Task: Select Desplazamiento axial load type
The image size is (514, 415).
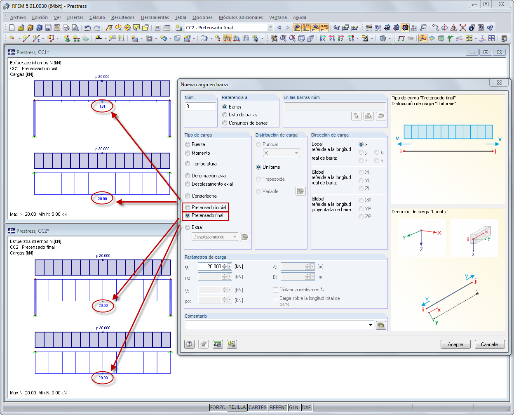Action: (188, 184)
